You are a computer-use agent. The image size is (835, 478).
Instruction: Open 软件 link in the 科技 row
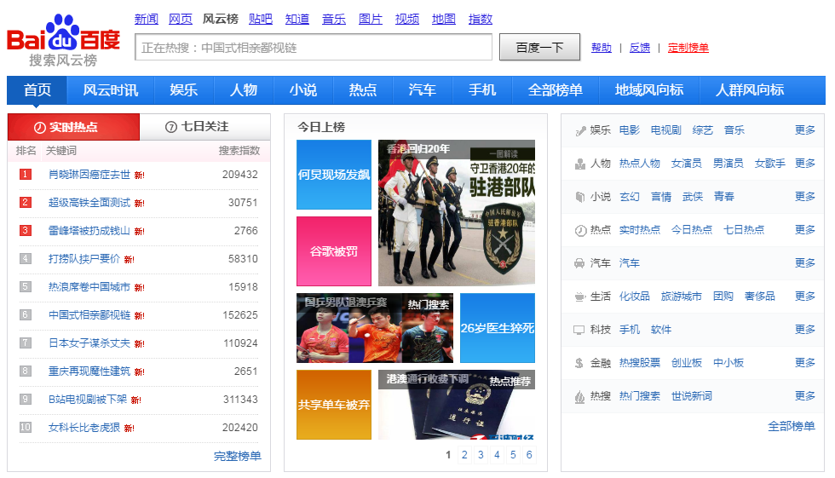(660, 330)
